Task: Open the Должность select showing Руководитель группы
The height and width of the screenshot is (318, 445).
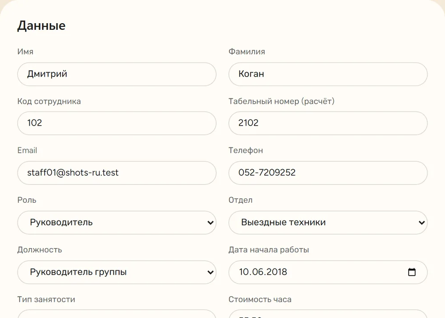Action: [117, 272]
